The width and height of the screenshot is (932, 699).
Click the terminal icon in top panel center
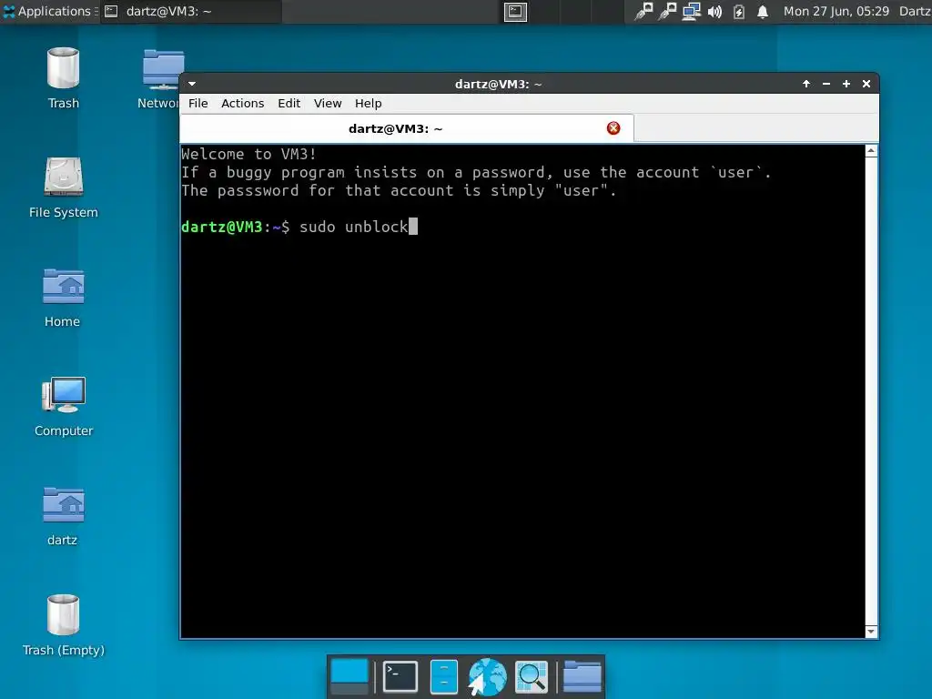515,12
